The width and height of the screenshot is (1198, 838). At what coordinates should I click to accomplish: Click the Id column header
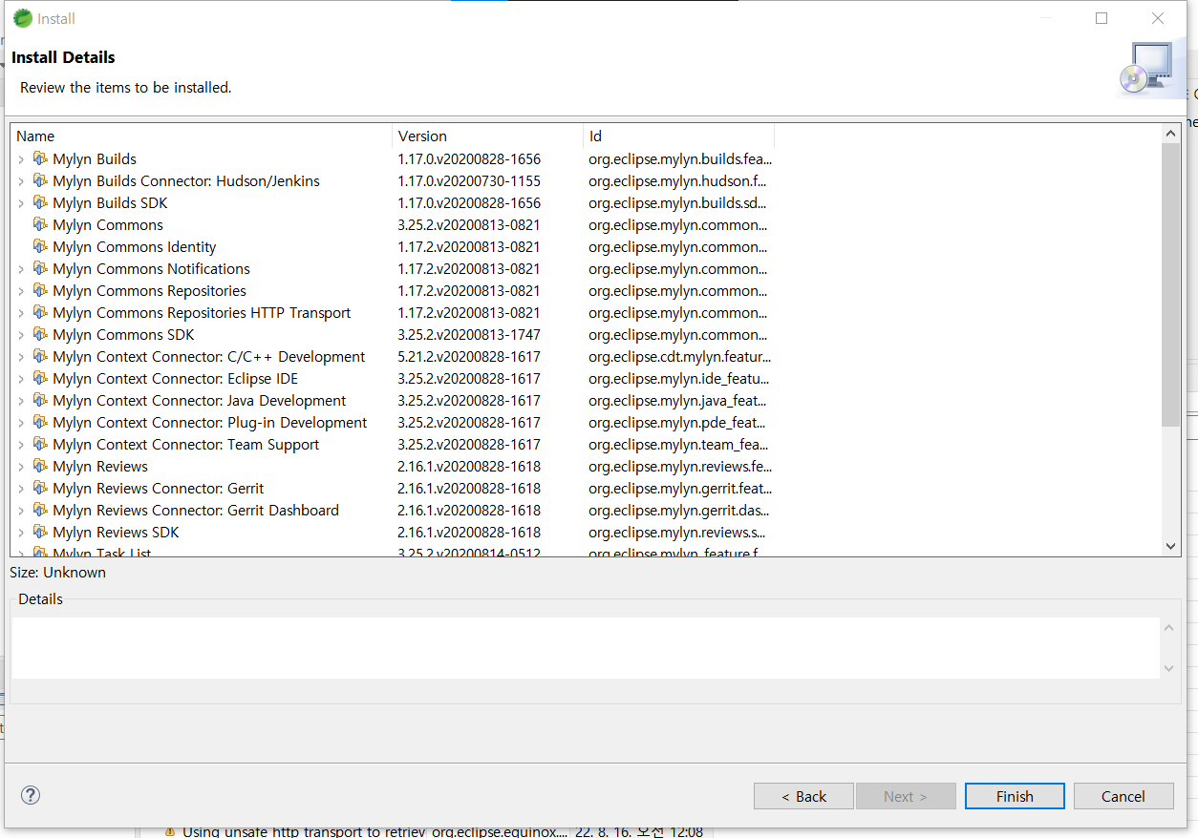click(678, 136)
